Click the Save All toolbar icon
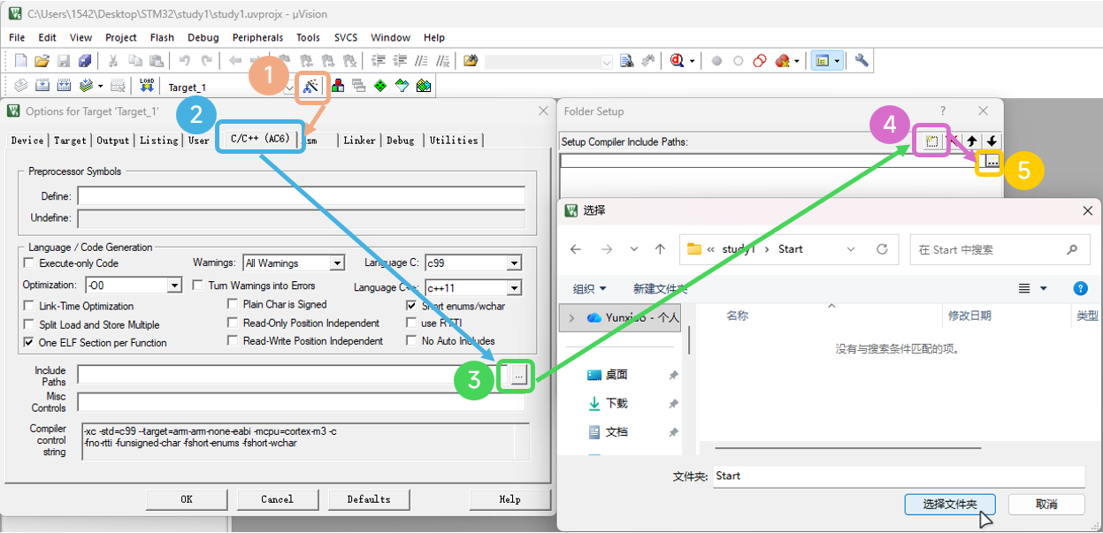Image resolution: width=1103 pixels, height=533 pixels. pyautogui.click(x=85, y=61)
